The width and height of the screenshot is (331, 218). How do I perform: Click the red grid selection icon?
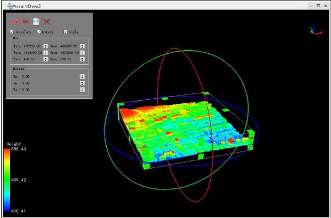point(15,21)
